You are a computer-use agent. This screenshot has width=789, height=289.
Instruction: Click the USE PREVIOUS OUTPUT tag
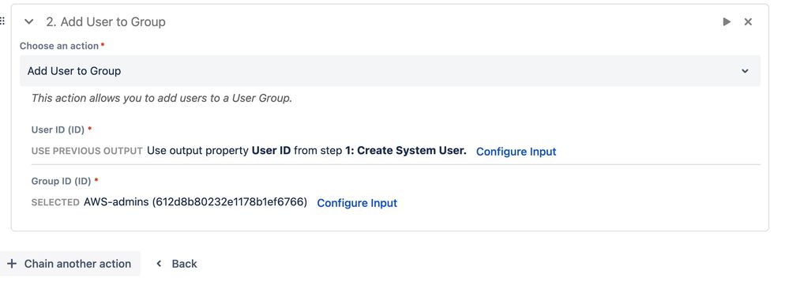tap(87, 151)
